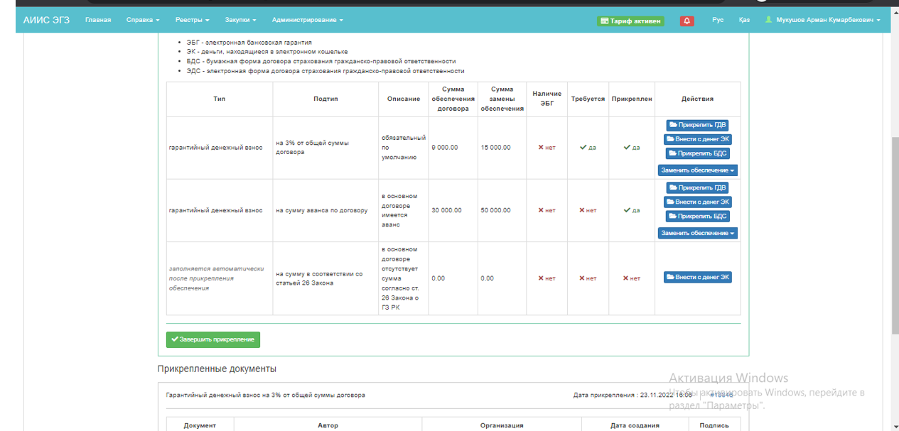Expand the Администрирование dropdown

pyautogui.click(x=307, y=20)
